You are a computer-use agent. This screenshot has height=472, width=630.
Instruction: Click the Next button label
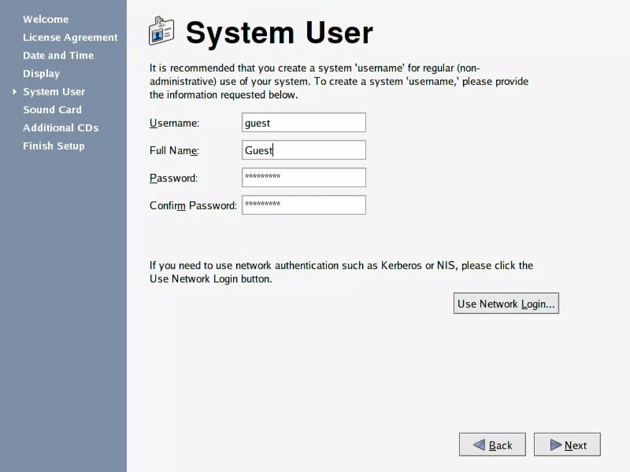tap(575, 445)
